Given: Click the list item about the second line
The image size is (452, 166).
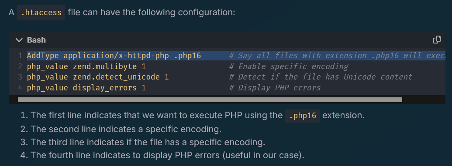Looking at the screenshot, I should (x=121, y=129).
